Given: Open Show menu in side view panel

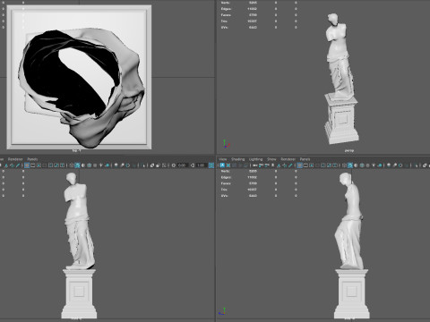Looking at the screenshot, I should [x=271, y=159].
